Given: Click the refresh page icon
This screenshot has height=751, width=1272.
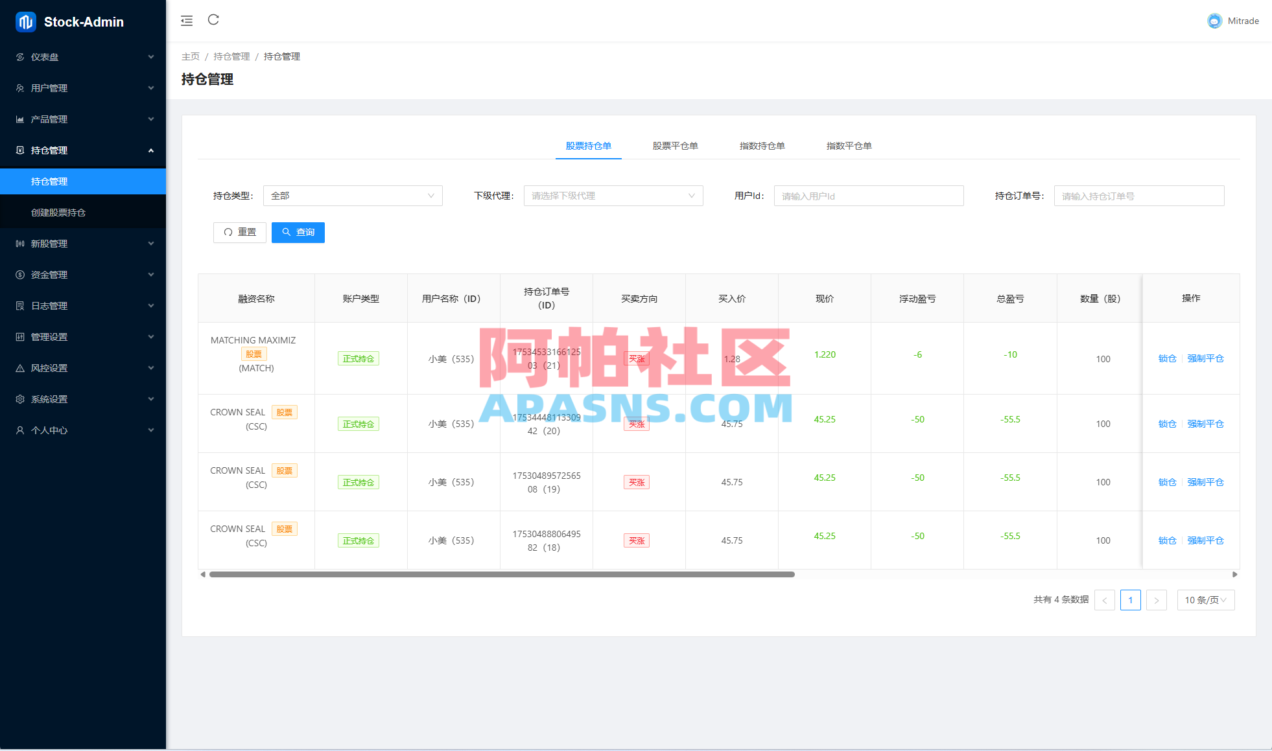Looking at the screenshot, I should [213, 20].
